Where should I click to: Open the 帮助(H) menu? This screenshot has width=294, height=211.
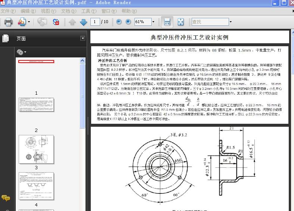click(x=129, y=11)
